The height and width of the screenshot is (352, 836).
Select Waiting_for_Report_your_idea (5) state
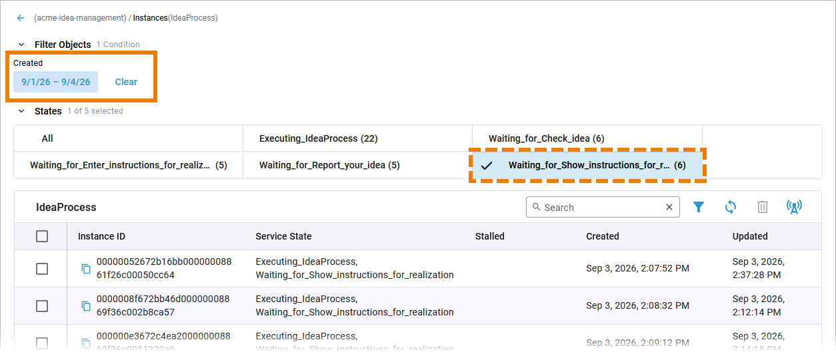tap(357, 165)
